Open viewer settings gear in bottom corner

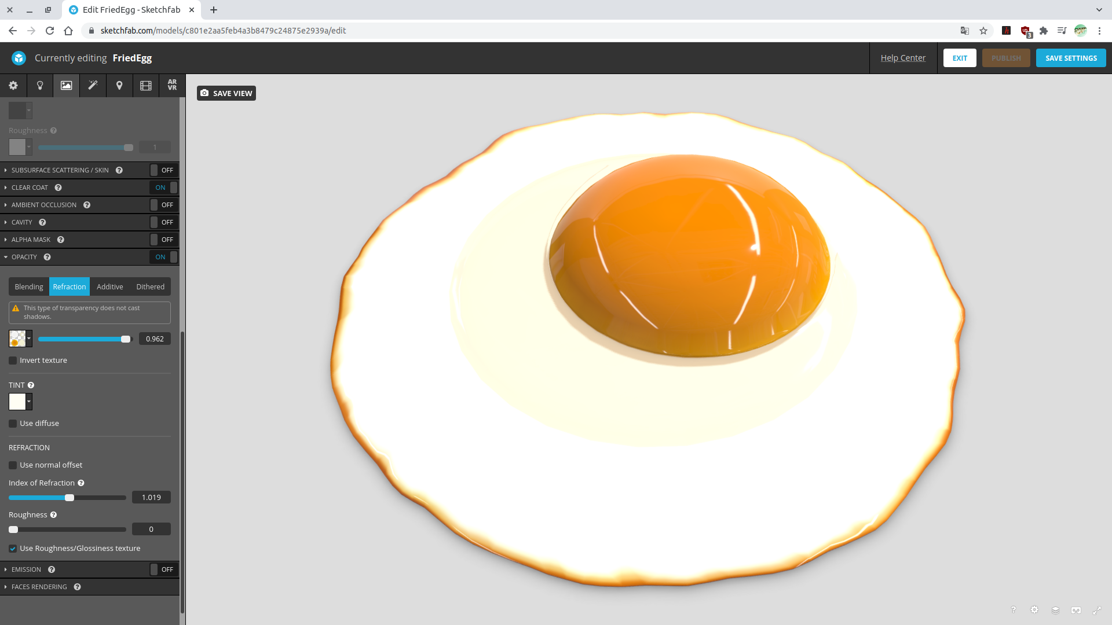[1034, 610]
